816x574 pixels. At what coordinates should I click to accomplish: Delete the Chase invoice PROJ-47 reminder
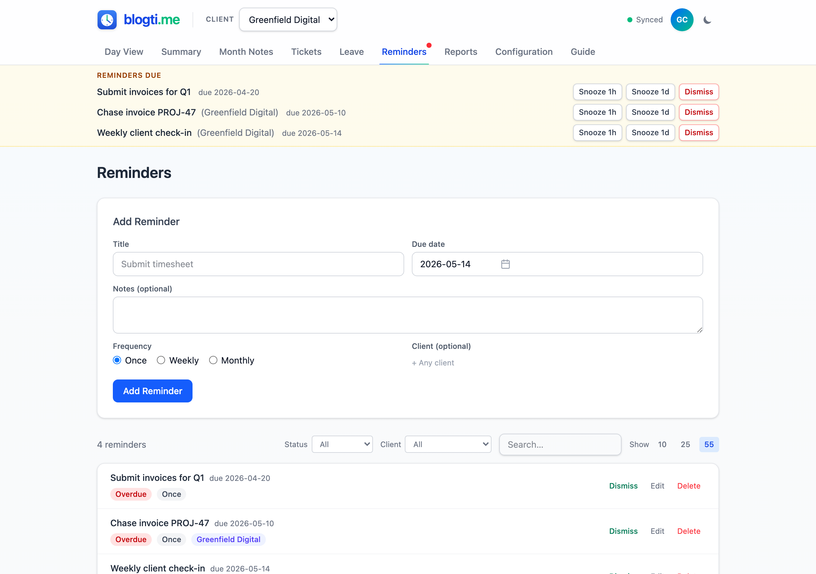688,531
